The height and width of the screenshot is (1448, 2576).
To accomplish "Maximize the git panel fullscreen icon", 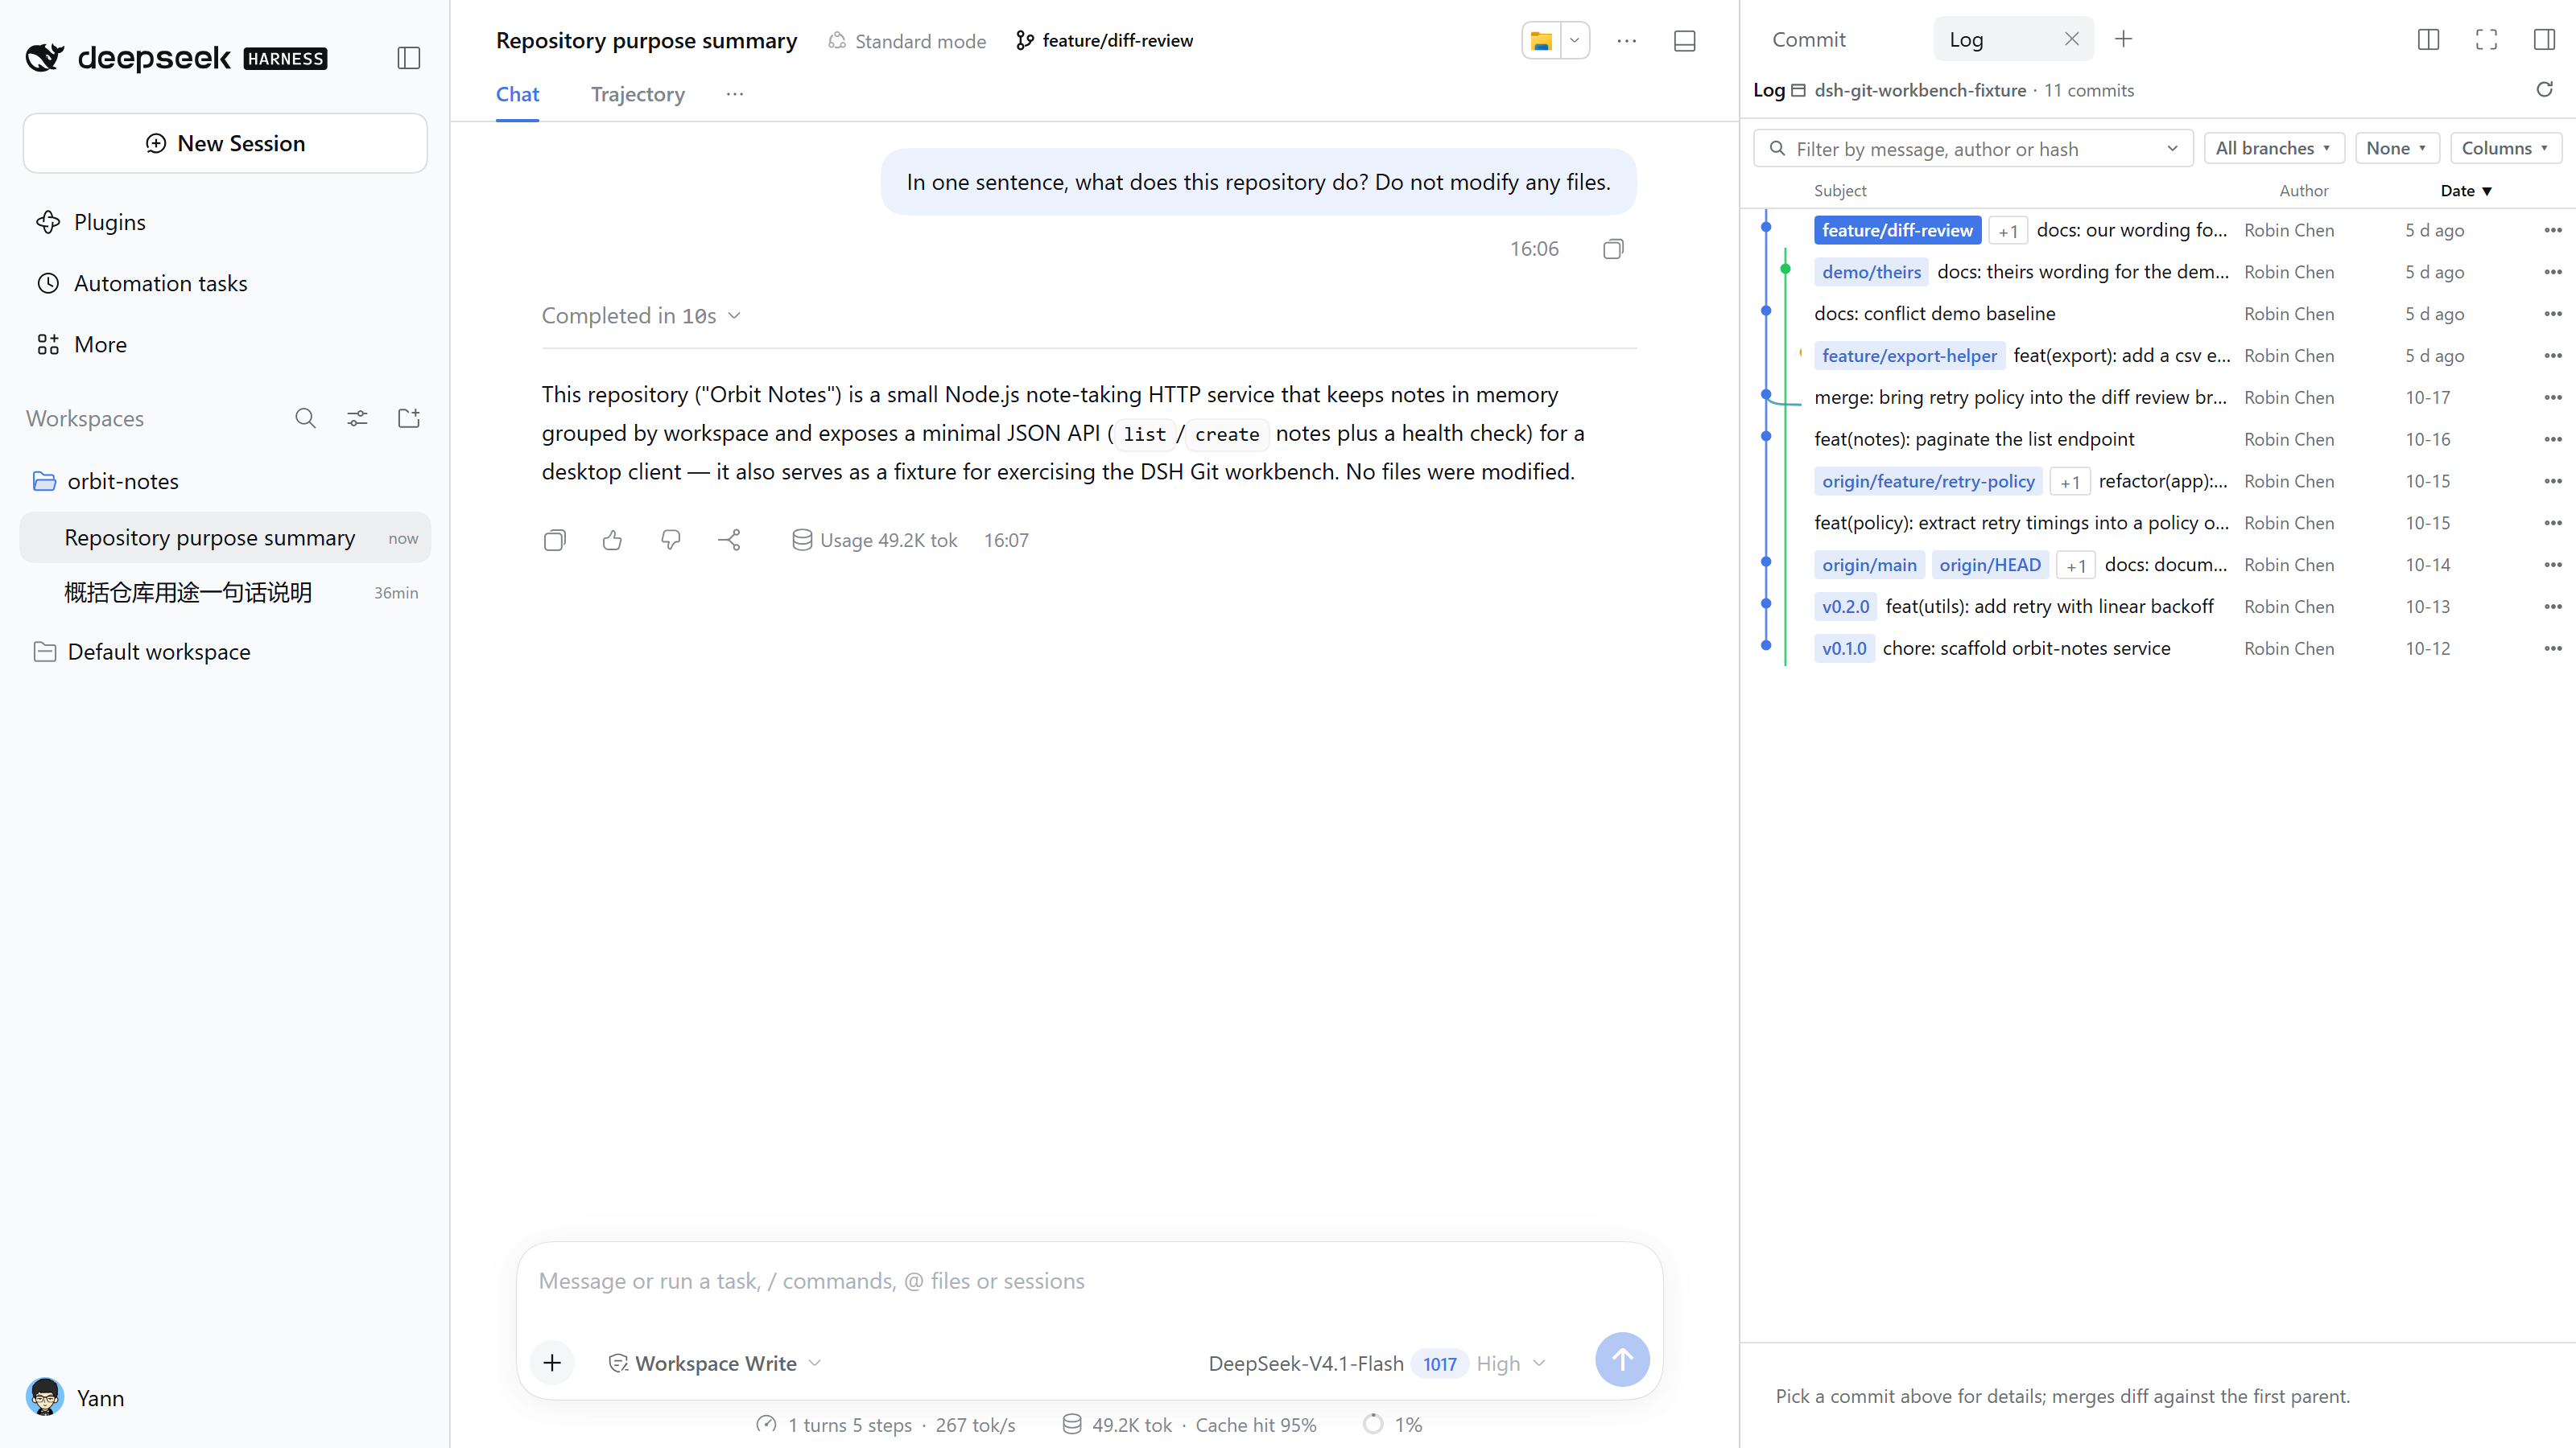I will click(x=2486, y=39).
